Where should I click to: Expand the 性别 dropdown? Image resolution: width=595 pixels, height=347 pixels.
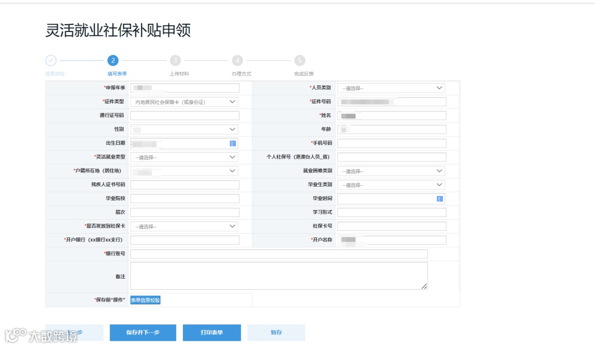[184, 129]
